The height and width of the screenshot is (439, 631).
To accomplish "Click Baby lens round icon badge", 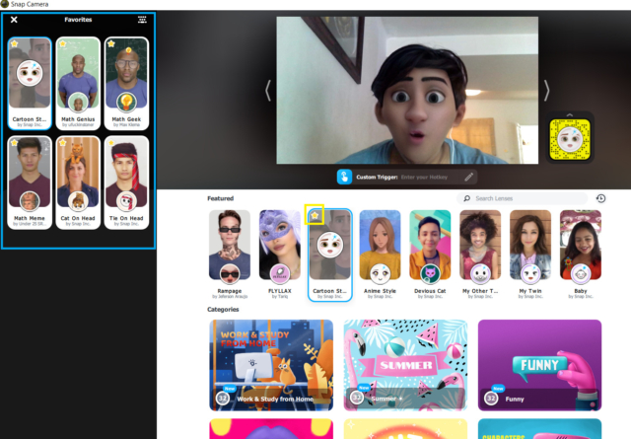I will pyautogui.click(x=581, y=274).
